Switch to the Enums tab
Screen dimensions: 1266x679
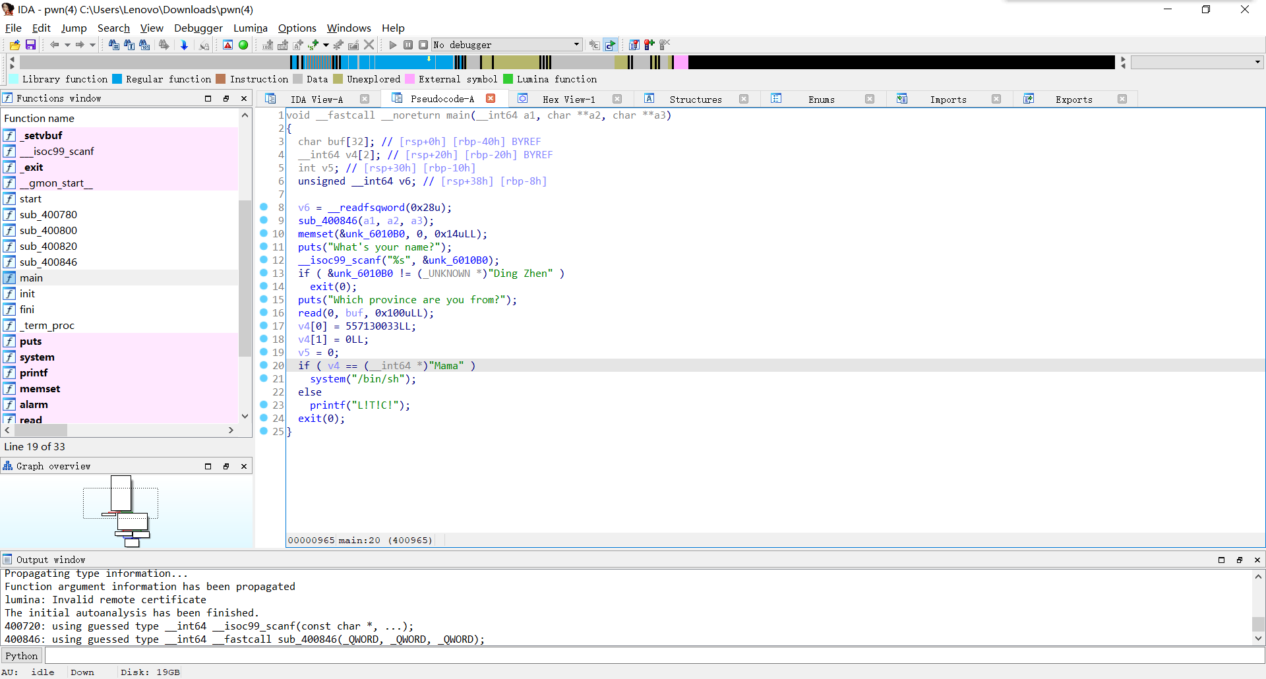point(822,100)
